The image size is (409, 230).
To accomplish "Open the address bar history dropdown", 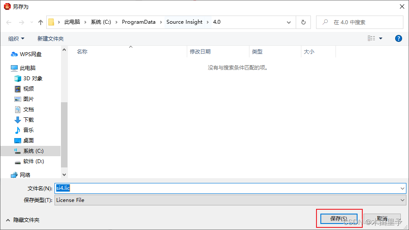I will (x=289, y=22).
